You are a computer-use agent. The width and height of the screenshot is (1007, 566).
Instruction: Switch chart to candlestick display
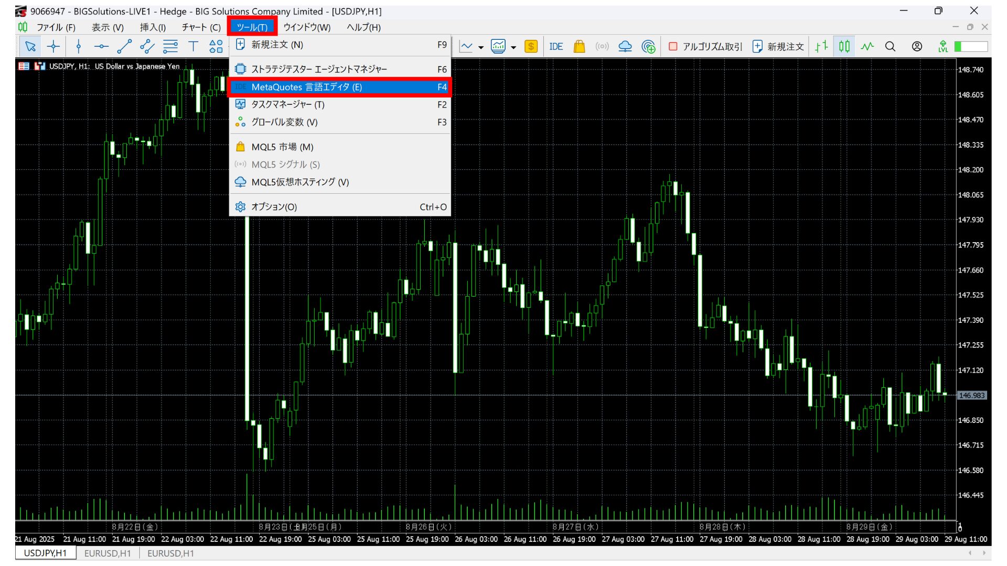(844, 47)
